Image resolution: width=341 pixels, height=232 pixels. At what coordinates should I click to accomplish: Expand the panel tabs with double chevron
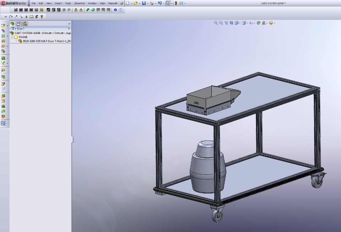(x=69, y=24)
